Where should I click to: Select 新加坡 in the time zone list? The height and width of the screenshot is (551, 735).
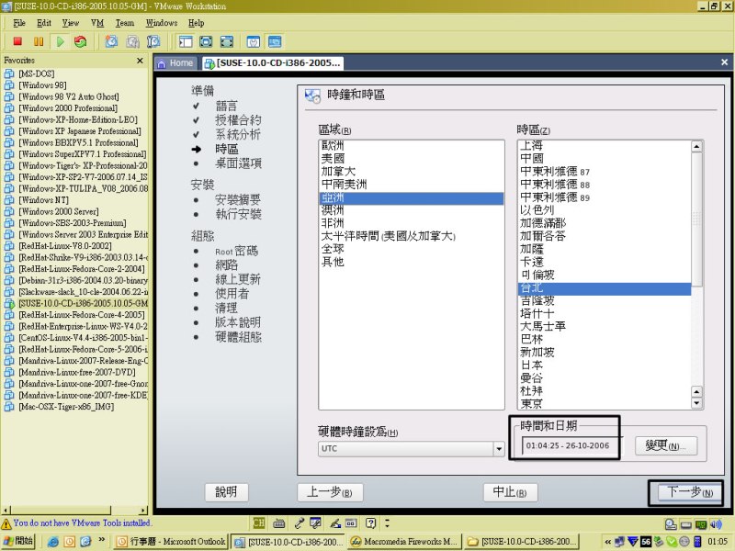tap(605, 352)
